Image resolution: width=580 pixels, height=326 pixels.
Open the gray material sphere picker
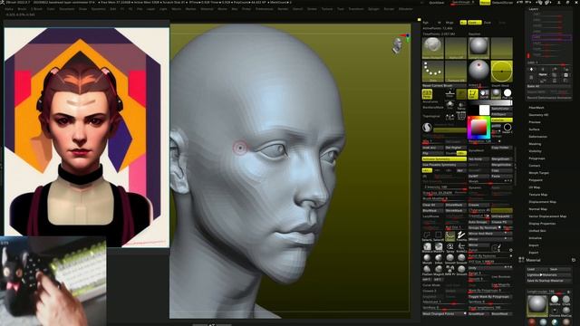(x=478, y=48)
